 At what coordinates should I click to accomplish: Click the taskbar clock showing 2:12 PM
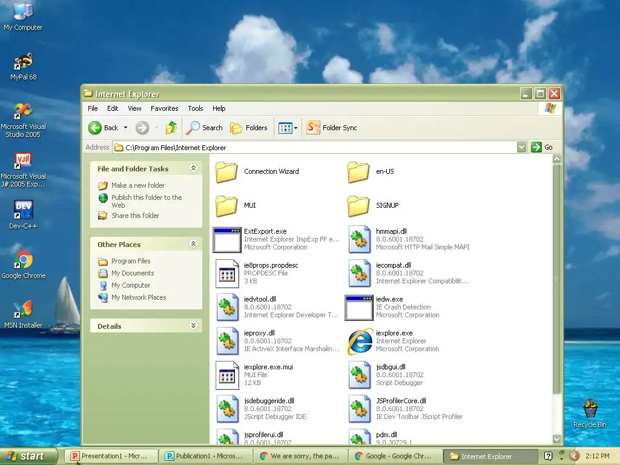[x=598, y=456]
